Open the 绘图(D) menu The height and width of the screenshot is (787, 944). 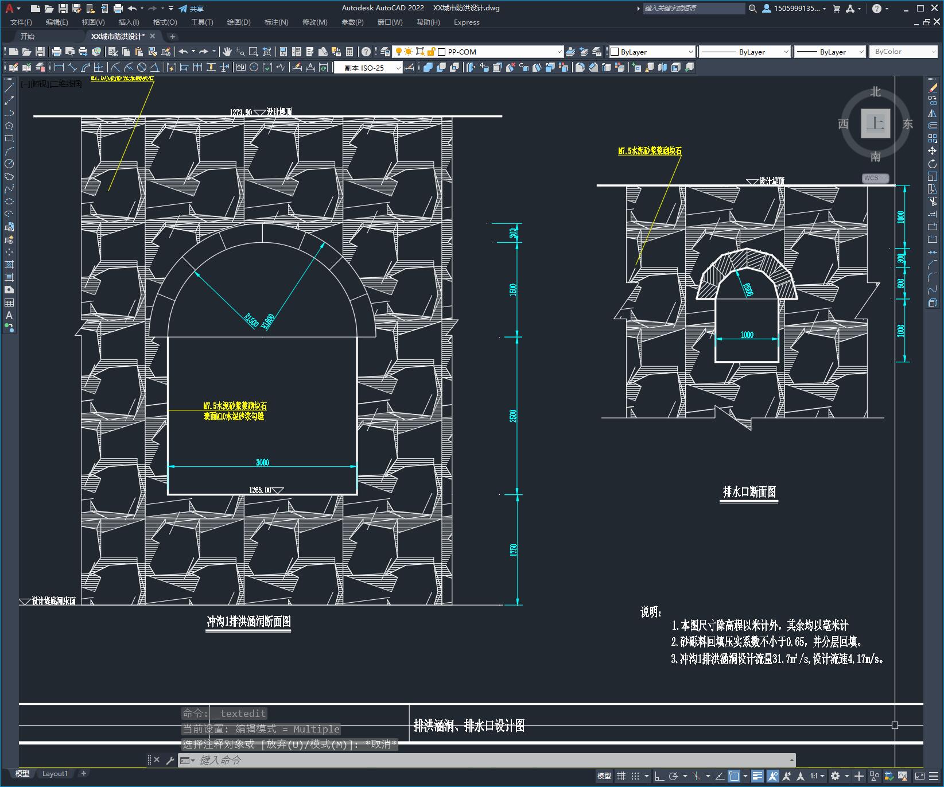pos(239,22)
